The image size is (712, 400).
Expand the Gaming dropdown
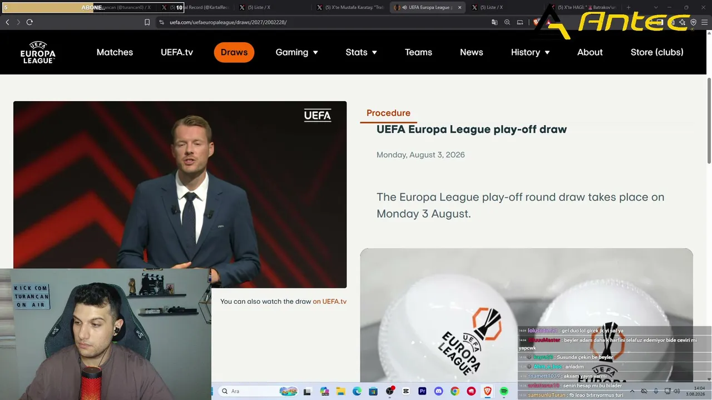point(297,52)
